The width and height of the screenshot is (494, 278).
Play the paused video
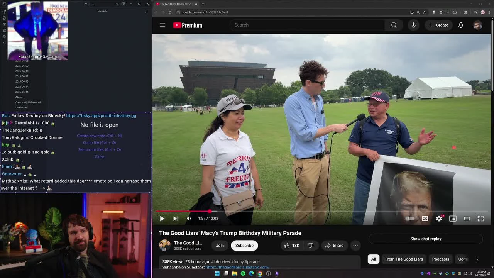point(162,219)
